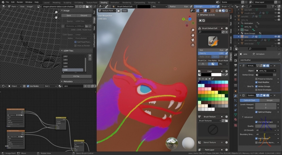The image size is (282, 155).
Task: Click the eyedropper icon in Color panel
Action: [x=227, y=75]
